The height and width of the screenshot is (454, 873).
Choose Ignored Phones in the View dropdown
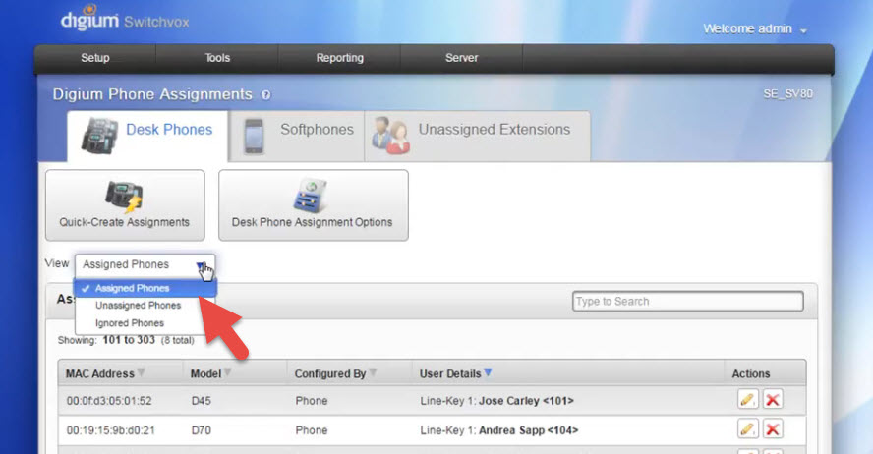[x=130, y=323]
